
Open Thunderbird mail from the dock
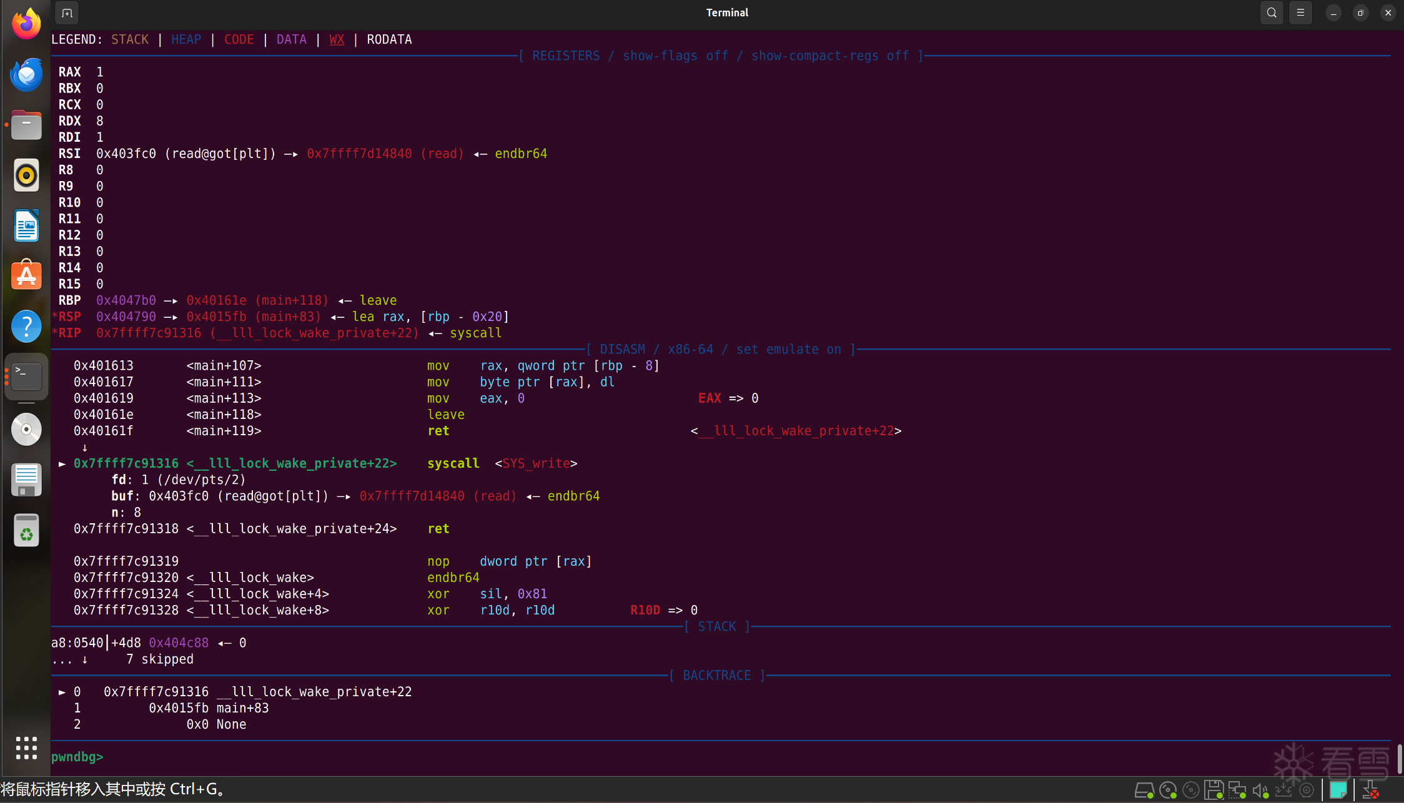pyautogui.click(x=26, y=75)
